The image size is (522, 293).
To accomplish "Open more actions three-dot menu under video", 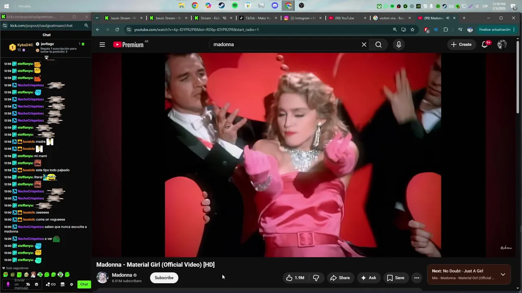I will (x=417, y=278).
